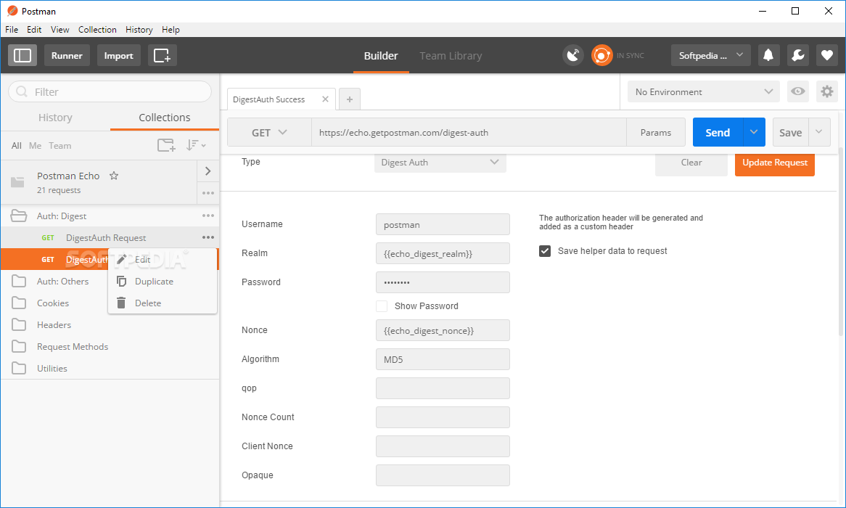Add a new request tab

[350, 99]
